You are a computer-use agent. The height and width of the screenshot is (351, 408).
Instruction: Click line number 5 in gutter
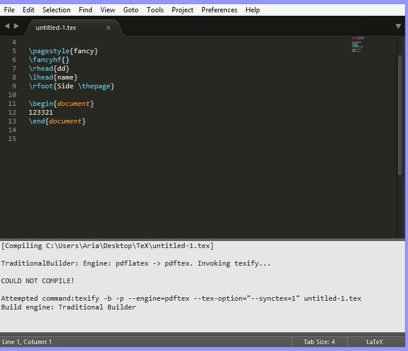[x=14, y=51]
